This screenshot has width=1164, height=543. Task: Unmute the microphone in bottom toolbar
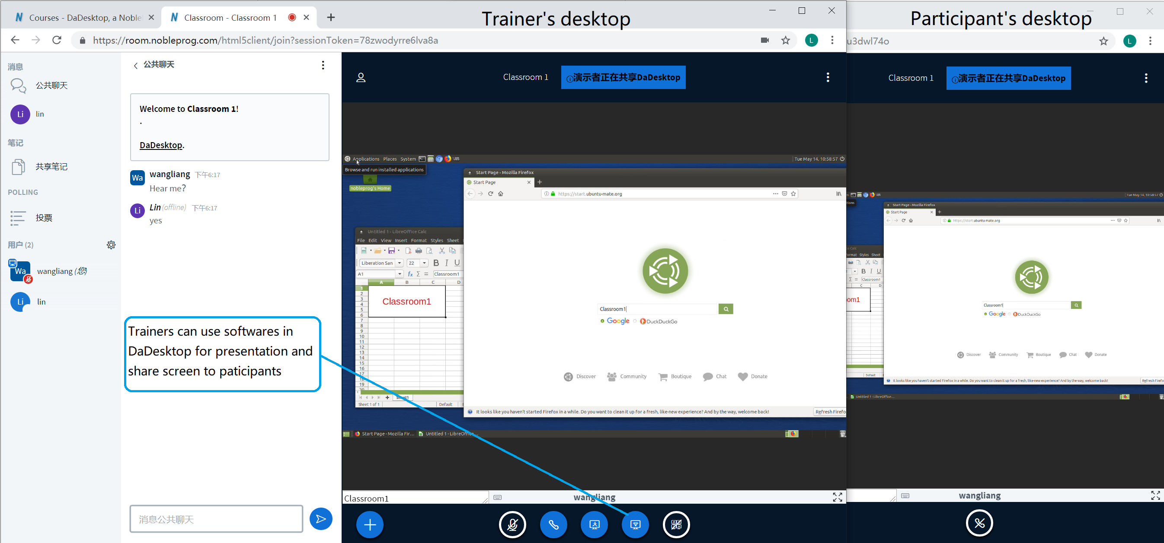(512, 524)
